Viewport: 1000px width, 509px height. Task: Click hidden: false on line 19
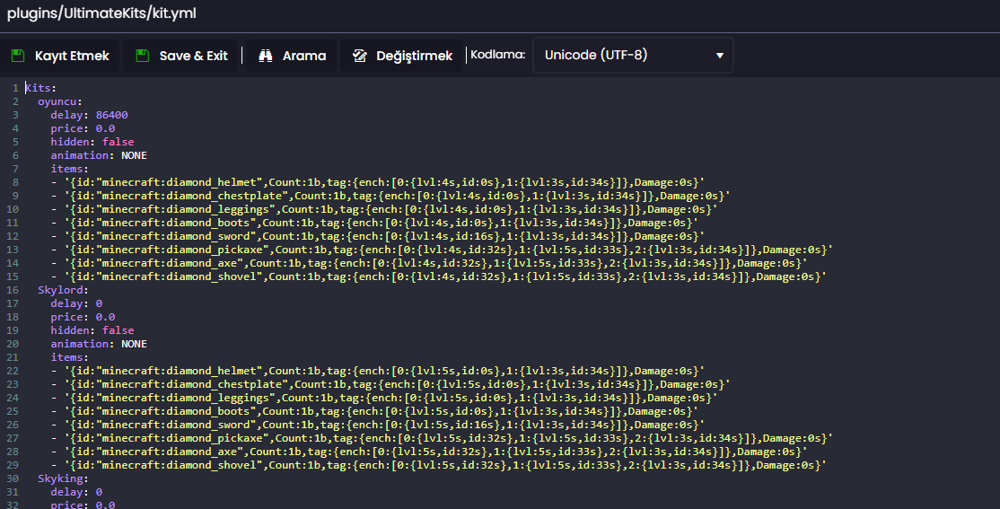92,330
